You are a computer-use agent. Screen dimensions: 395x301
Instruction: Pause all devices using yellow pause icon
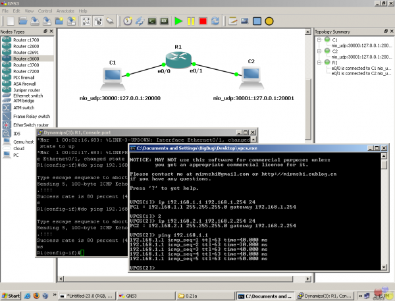tap(191, 21)
